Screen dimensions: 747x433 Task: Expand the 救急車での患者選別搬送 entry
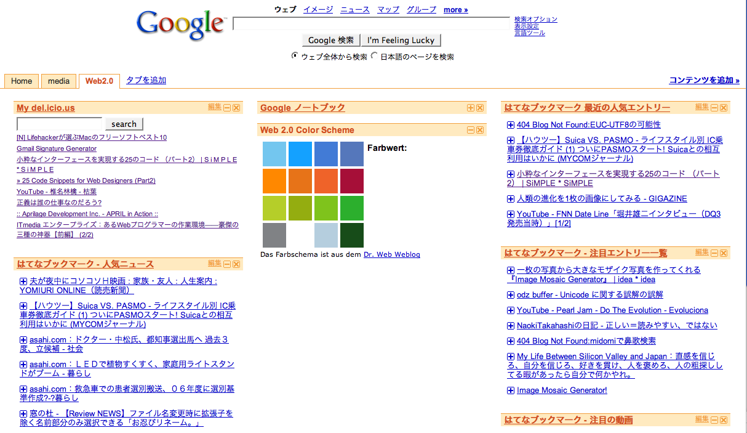(x=23, y=389)
